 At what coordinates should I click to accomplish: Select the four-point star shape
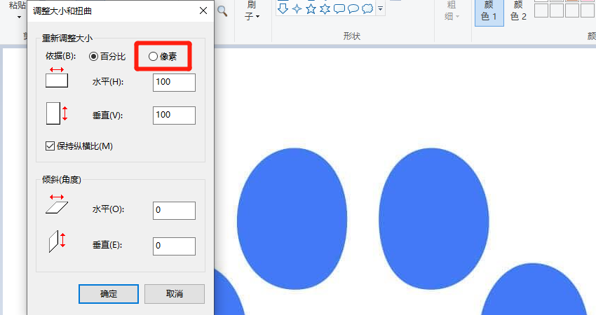click(x=297, y=9)
